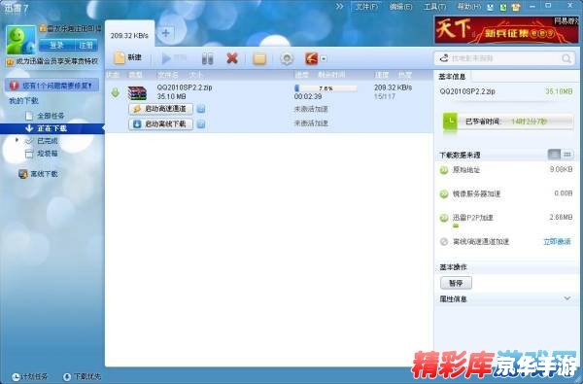The height and width of the screenshot is (384, 583).
Task: Click the magnifier search icon
Action: pos(566,58)
